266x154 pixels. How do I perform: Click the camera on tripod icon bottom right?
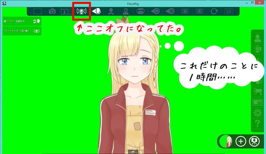tap(254, 141)
